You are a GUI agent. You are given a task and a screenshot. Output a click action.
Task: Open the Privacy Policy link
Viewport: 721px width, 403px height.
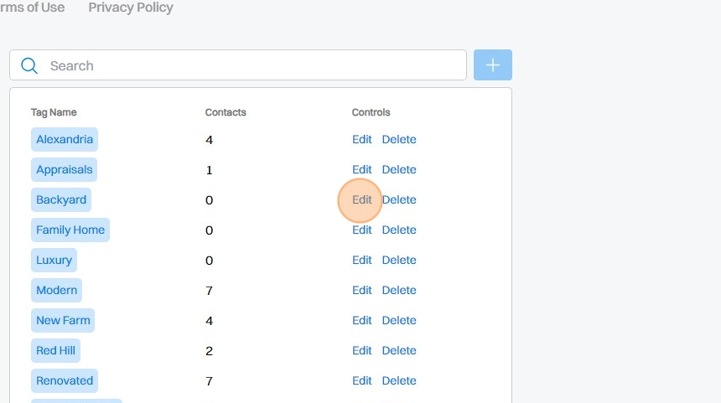(x=131, y=8)
